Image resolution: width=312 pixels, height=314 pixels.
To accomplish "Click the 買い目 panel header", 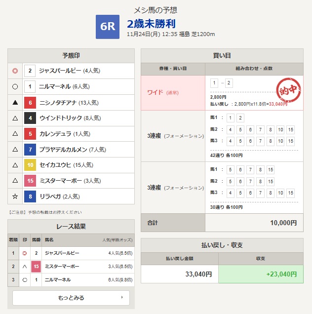I will (222, 55).
